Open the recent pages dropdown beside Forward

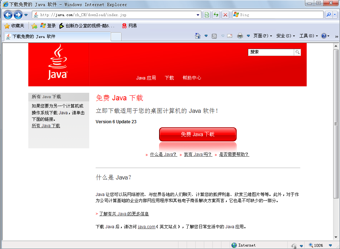(26, 15)
